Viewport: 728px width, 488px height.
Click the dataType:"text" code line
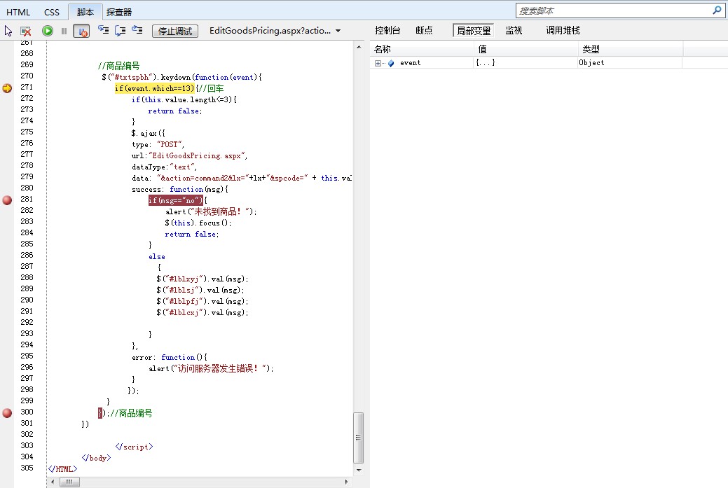(x=165, y=167)
